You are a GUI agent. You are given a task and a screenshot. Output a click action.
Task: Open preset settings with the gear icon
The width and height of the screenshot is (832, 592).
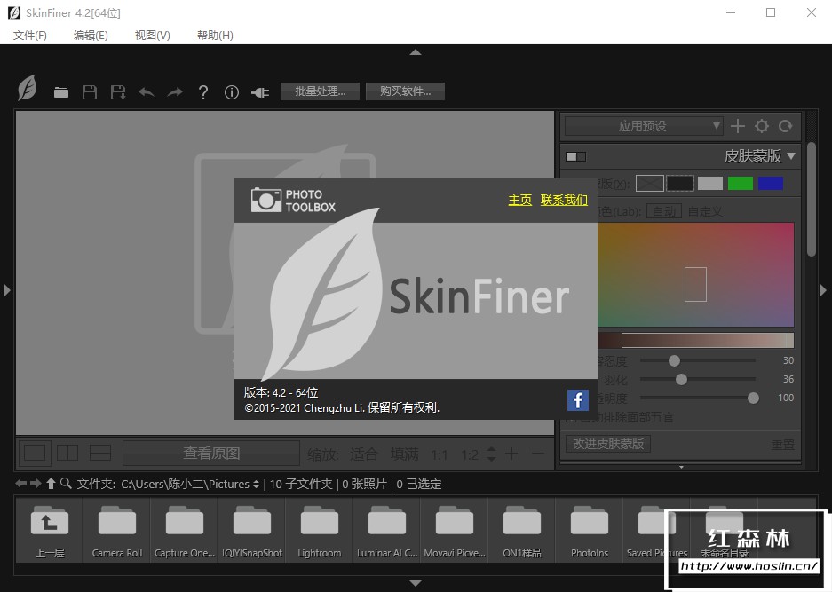pyautogui.click(x=762, y=126)
